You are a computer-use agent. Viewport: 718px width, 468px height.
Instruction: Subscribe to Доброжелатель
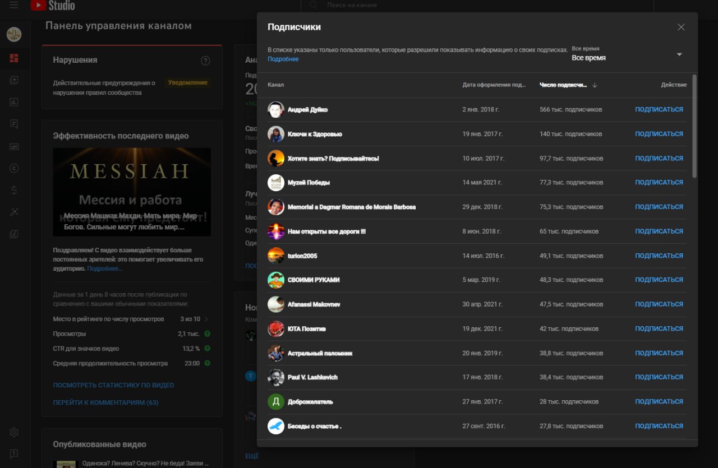pyautogui.click(x=659, y=401)
